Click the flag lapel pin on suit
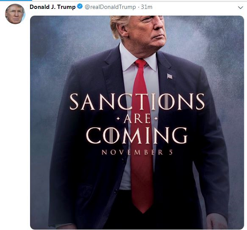This screenshot has height=230, width=247. pyautogui.click(x=169, y=76)
